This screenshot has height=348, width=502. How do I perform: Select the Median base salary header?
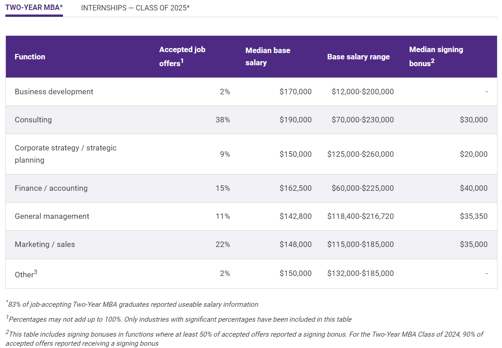coord(268,56)
